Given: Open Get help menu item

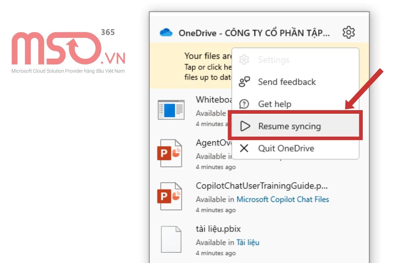Looking at the screenshot, I should pos(295,104).
